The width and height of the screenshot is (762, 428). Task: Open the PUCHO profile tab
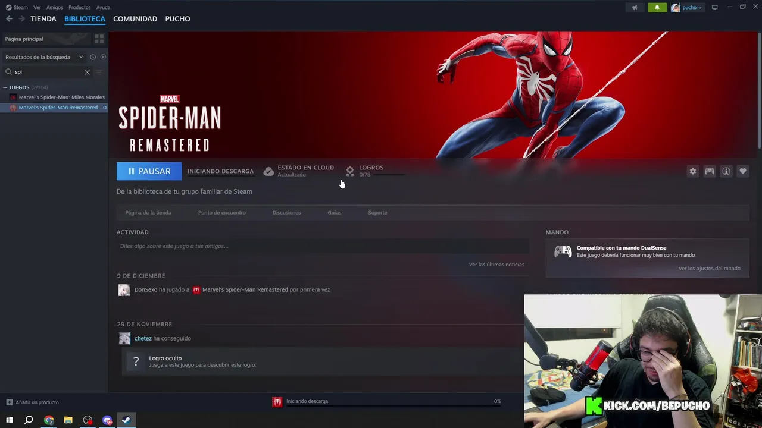pos(177,19)
